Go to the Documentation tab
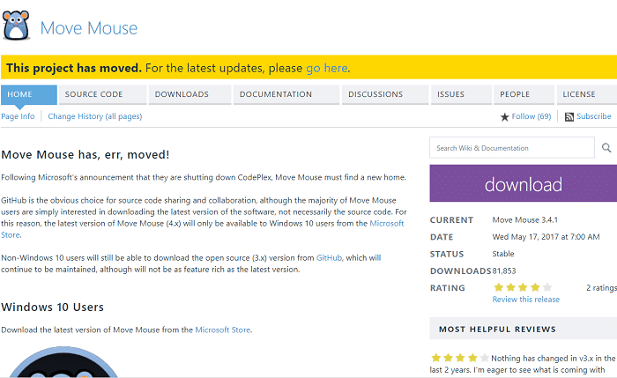Screen dimensions: 617x378 [286, 94]
